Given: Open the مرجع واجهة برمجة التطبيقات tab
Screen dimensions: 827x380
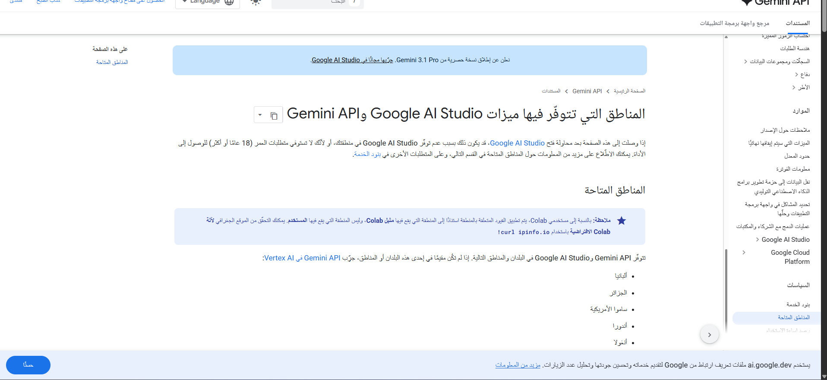Looking at the screenshot, I should pos(734,23).
